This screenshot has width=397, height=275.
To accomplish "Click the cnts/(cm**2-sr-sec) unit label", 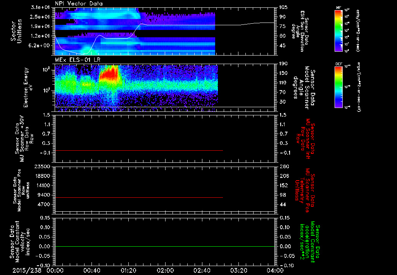I will click(x=357, y=31).
